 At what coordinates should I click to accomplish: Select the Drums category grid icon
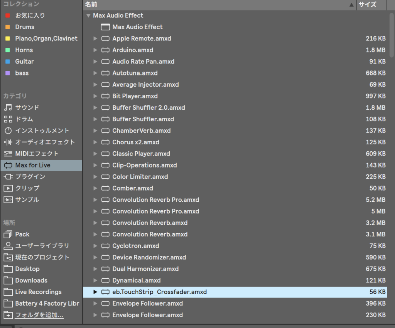[8, 119]
